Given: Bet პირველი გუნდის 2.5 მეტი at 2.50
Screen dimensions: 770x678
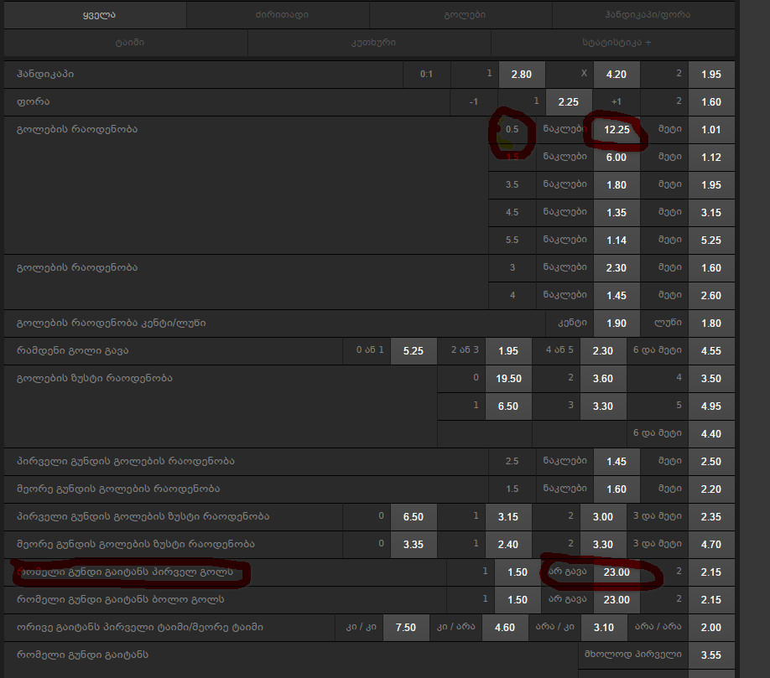Looking at the screenshot, I should point(711,461).
